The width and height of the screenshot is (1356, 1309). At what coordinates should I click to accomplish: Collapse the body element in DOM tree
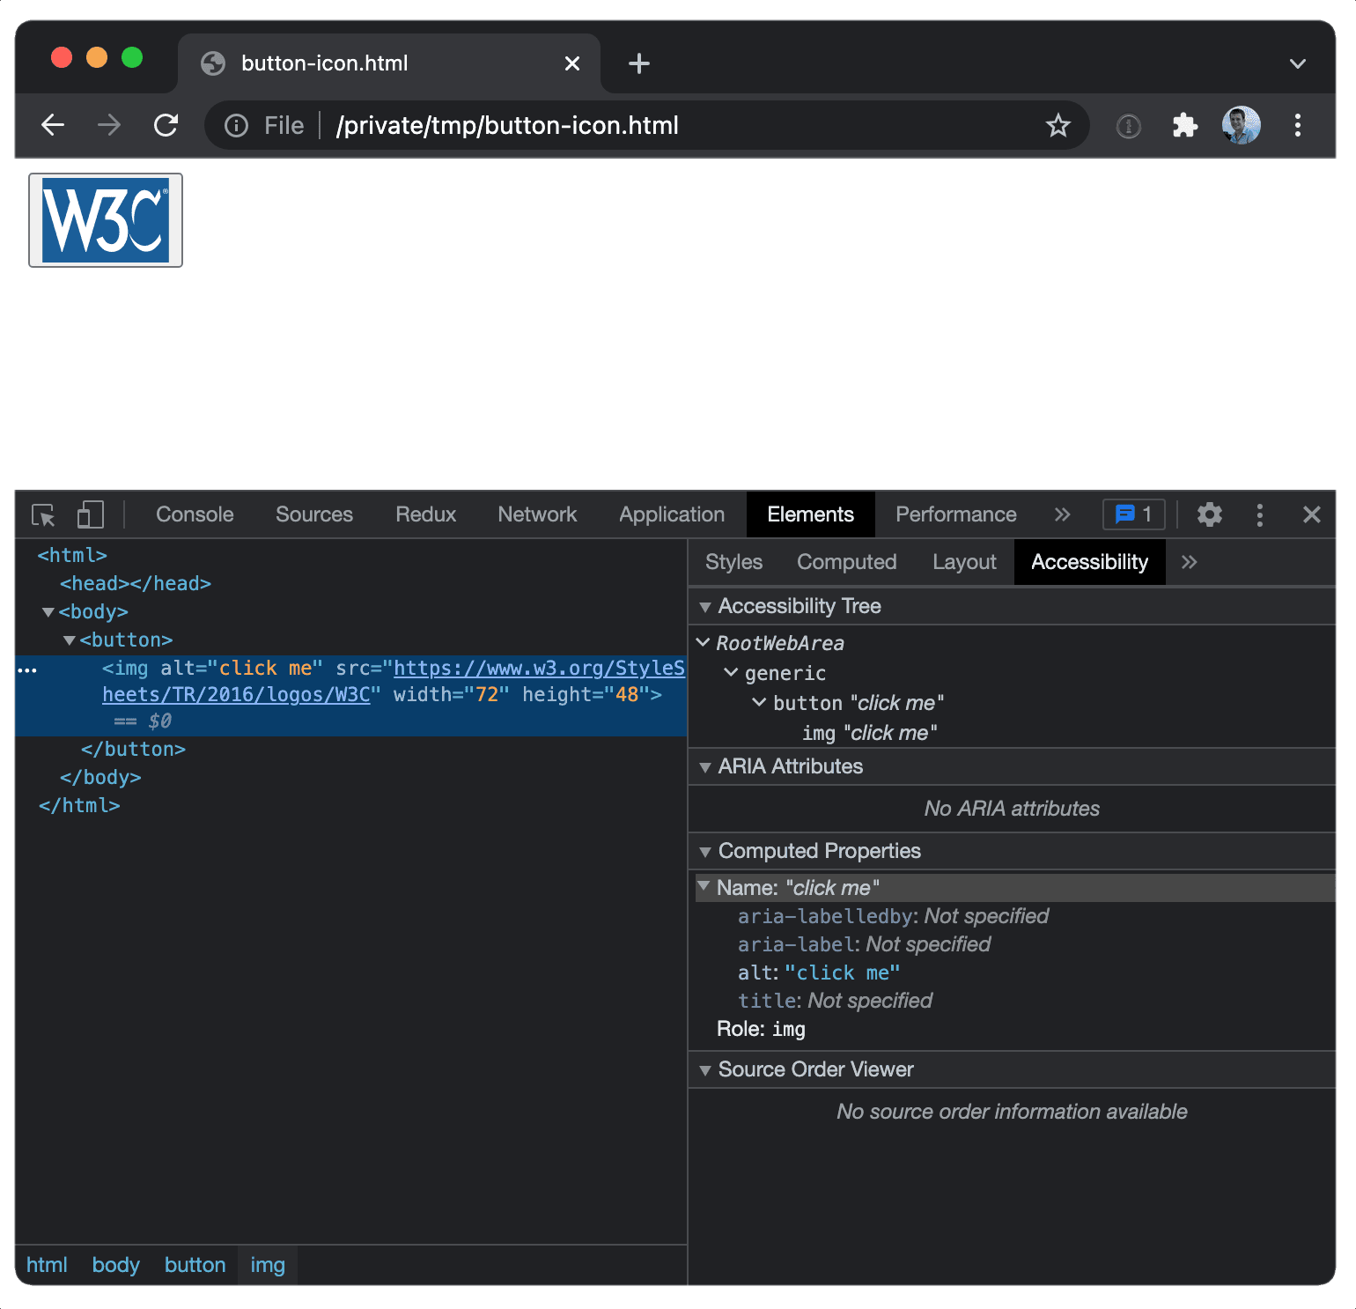coord(48,612)
